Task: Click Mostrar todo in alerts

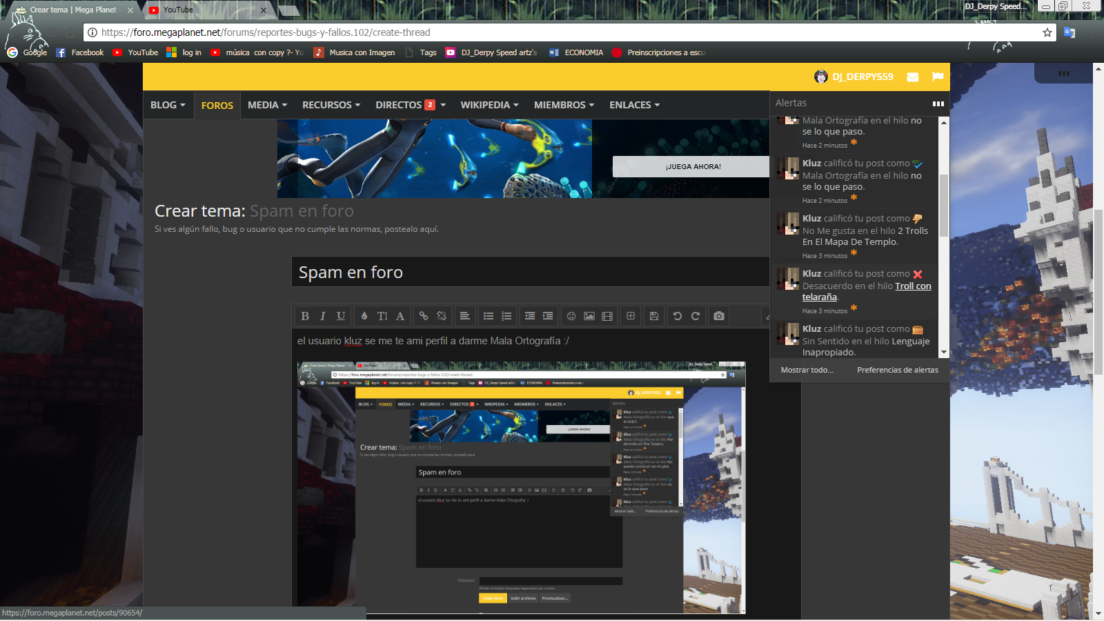Action: (x=807, y=370)
